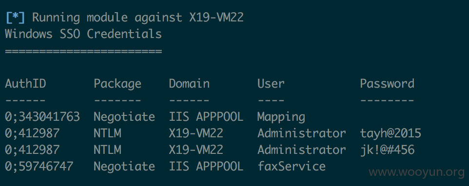This screenshot has width=469, height=186.
Task: Click the password tayh@2015
Action: [391, 133]
